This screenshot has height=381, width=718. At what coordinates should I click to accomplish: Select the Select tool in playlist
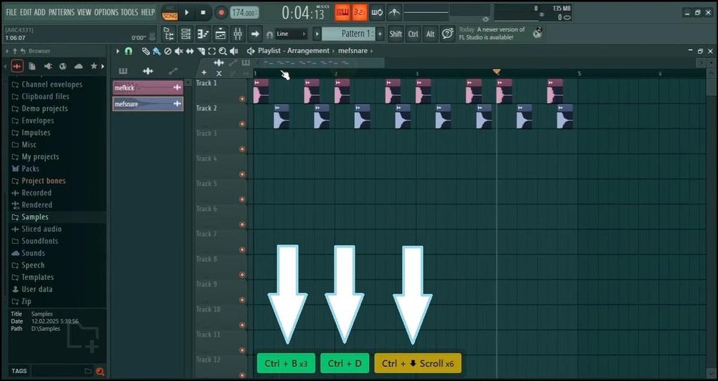pos(212,51)
